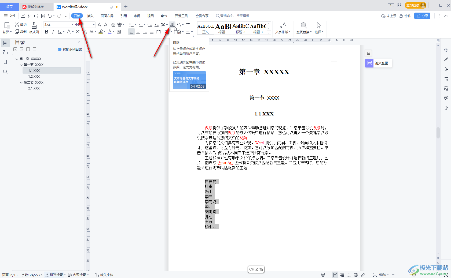
Task: Set paragraph to center alignment
Action: click(x=138, y=32)
